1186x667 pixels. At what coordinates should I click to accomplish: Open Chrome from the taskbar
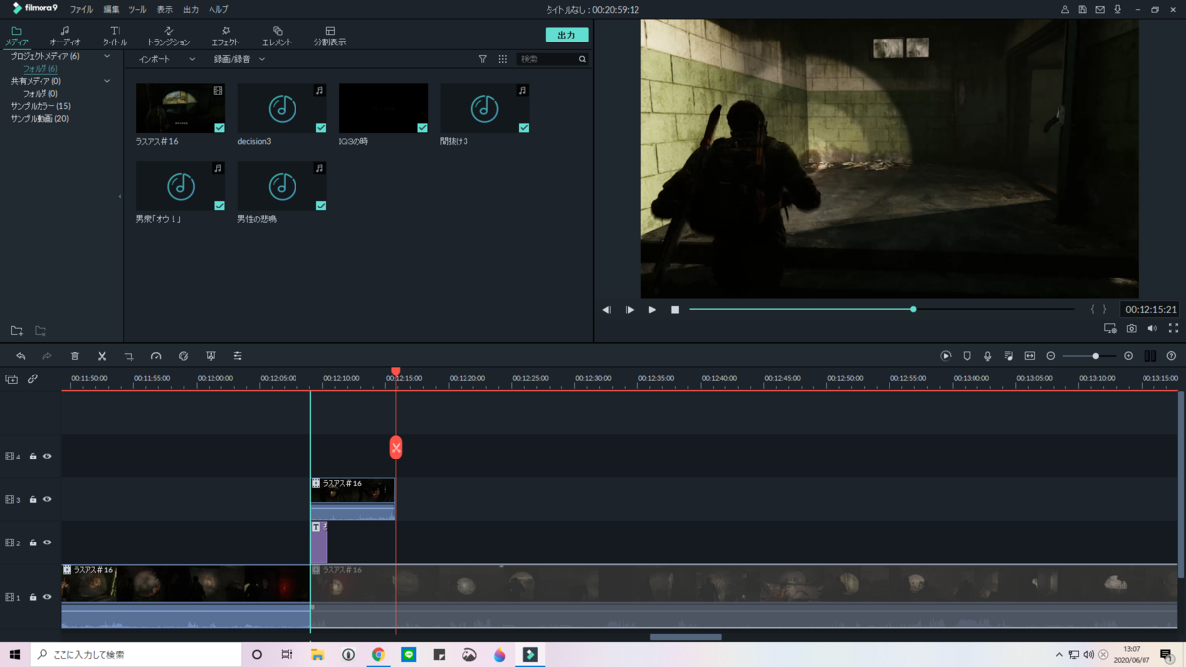[379, 654]
